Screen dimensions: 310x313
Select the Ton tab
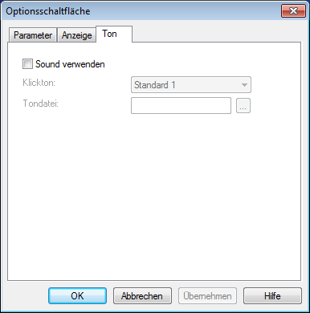click(x=114, y=34)
